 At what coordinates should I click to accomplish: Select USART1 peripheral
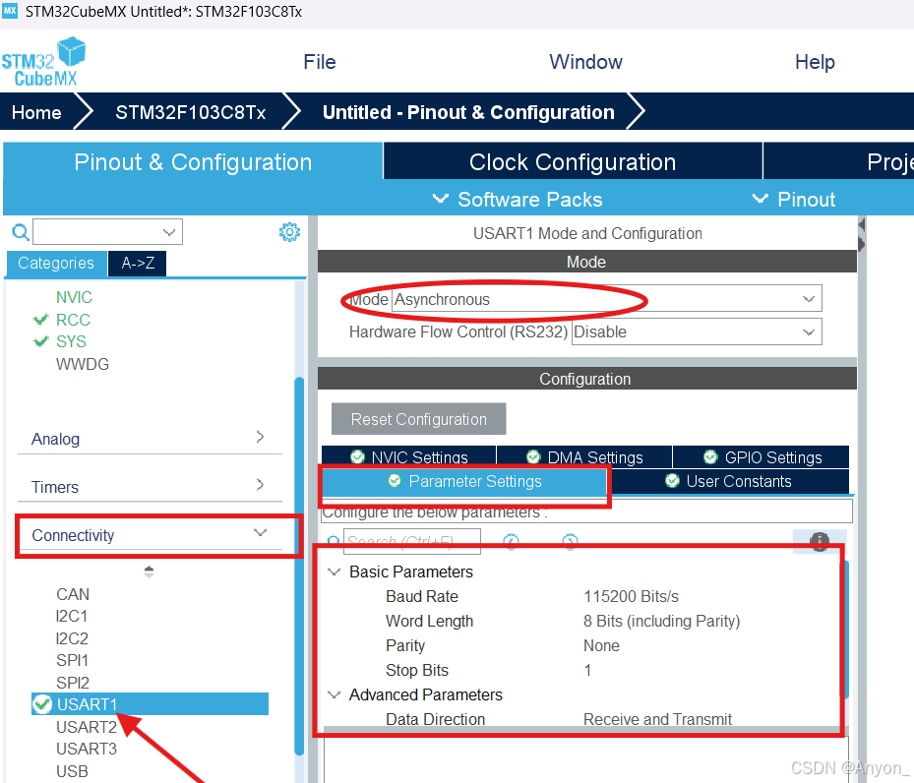click(151, 703)
